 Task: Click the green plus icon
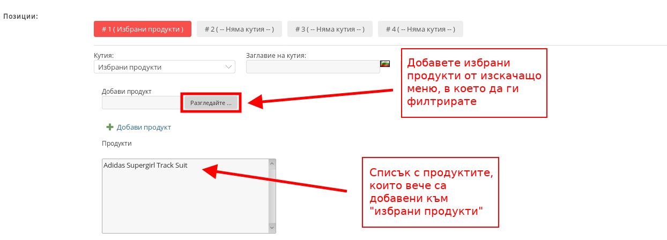click(x=110, y=127)
